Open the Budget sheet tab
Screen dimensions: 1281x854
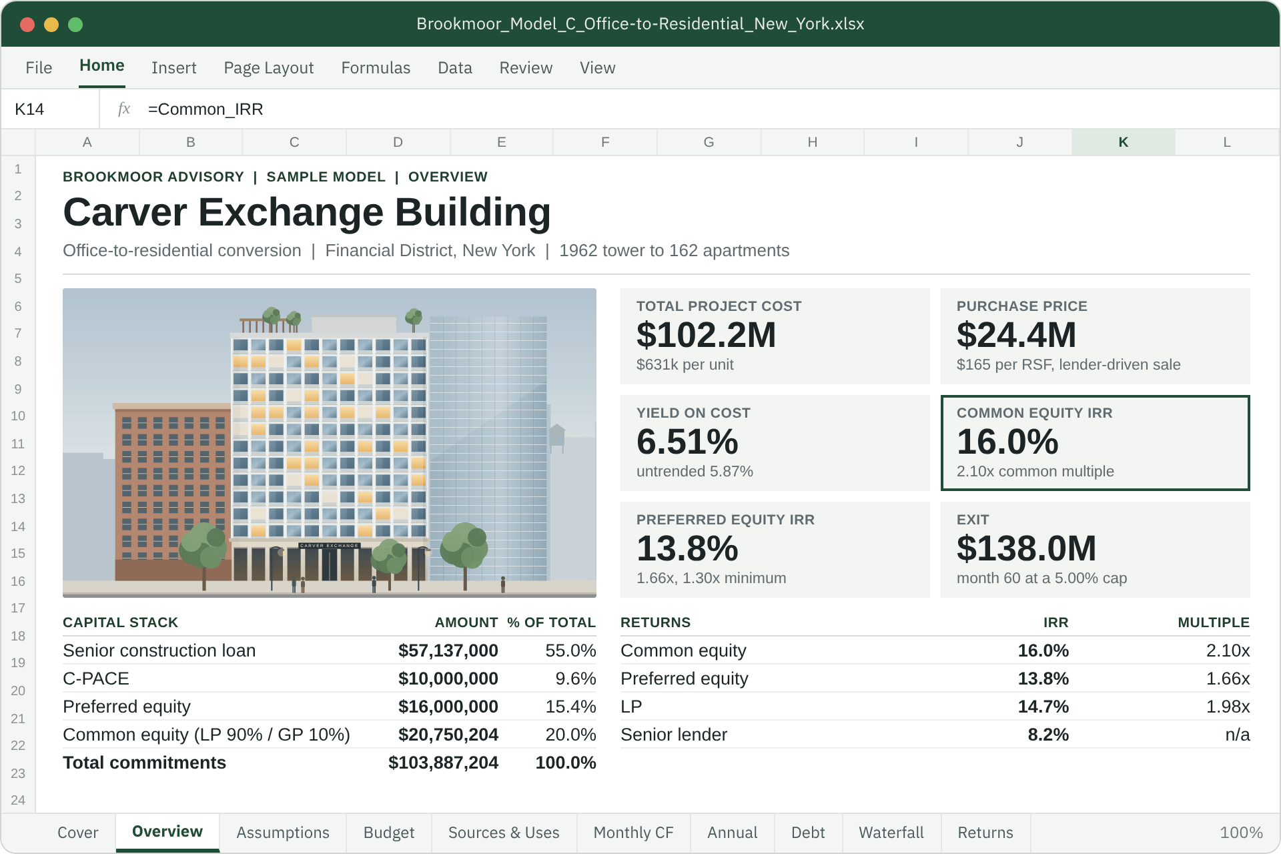[x=389, y=832]
